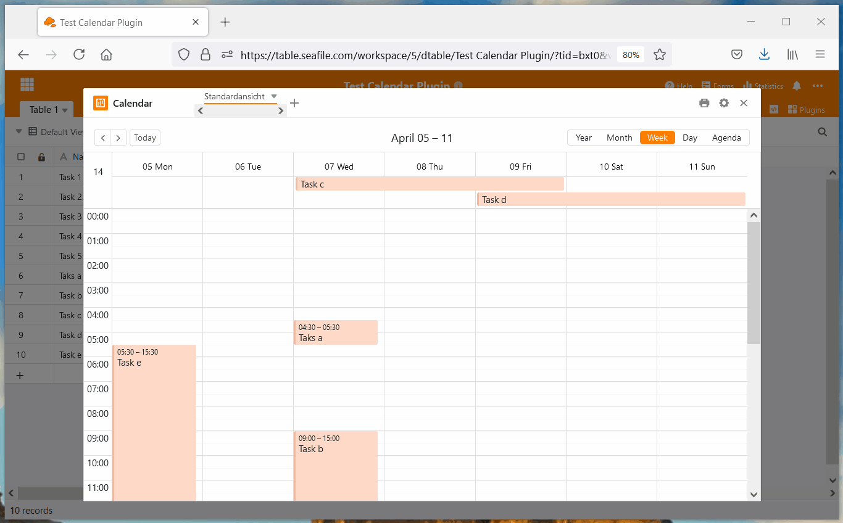Switch to the Agenda view
843x523 pixels.
point(726,138)
